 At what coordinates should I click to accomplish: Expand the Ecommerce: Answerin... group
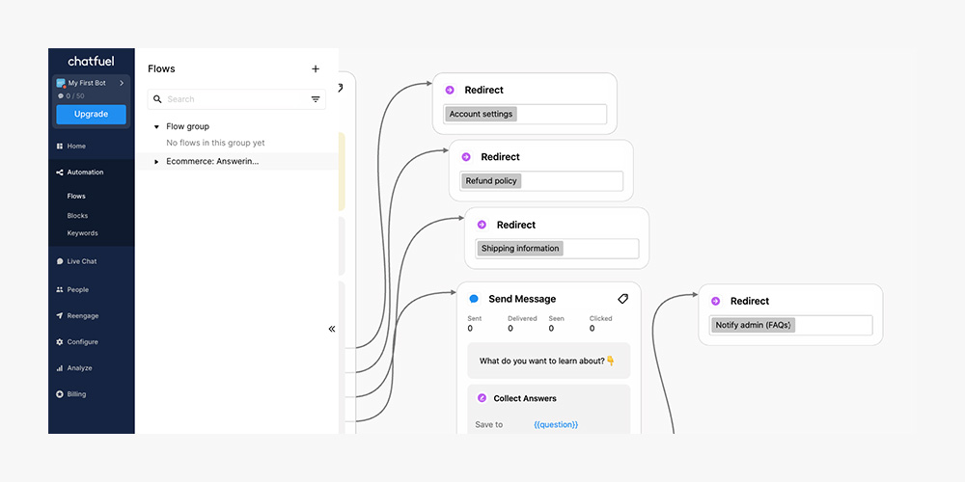click(156, 162)
